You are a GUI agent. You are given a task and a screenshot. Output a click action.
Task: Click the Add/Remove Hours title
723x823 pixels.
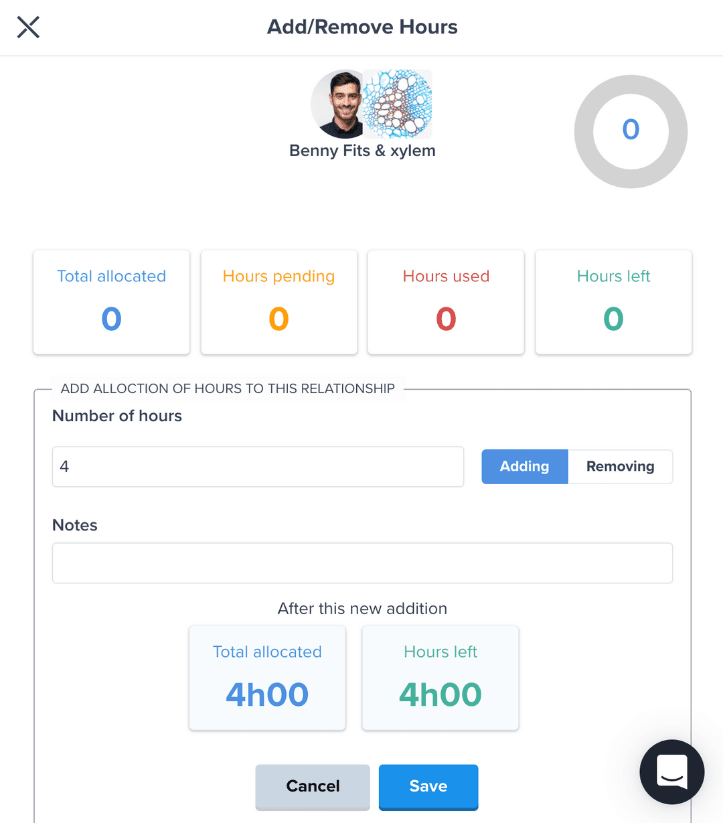(362, 27)
